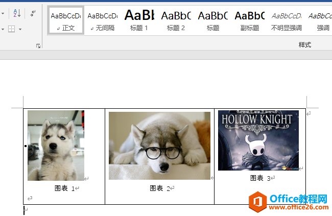This screenshot has height=216, width=332.
Task: Toggle show paragraph marks icon
Action: pos(33,13)
